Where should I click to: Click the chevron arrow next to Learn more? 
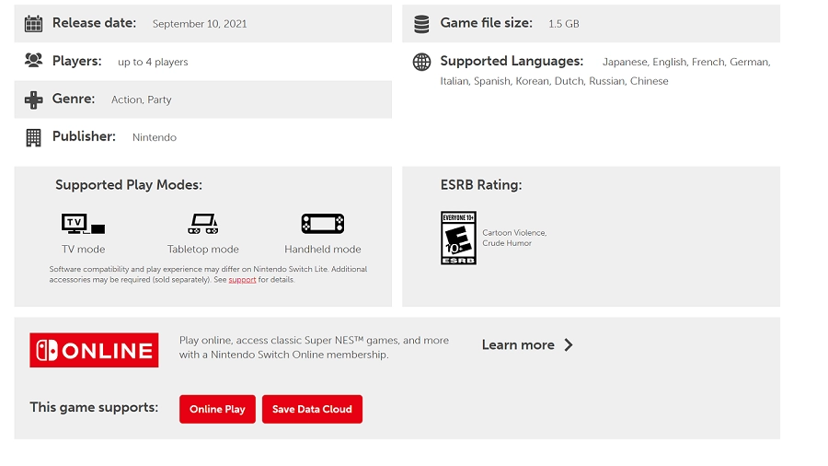click(569, 344)
